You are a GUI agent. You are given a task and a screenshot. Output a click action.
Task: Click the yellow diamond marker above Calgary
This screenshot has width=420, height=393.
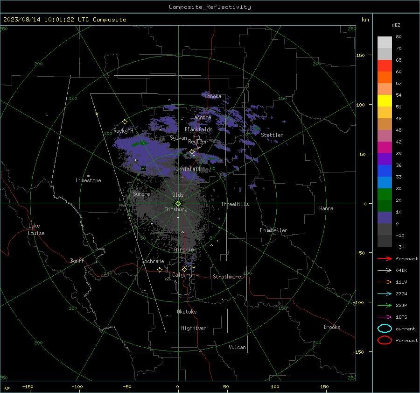point(184,269)
